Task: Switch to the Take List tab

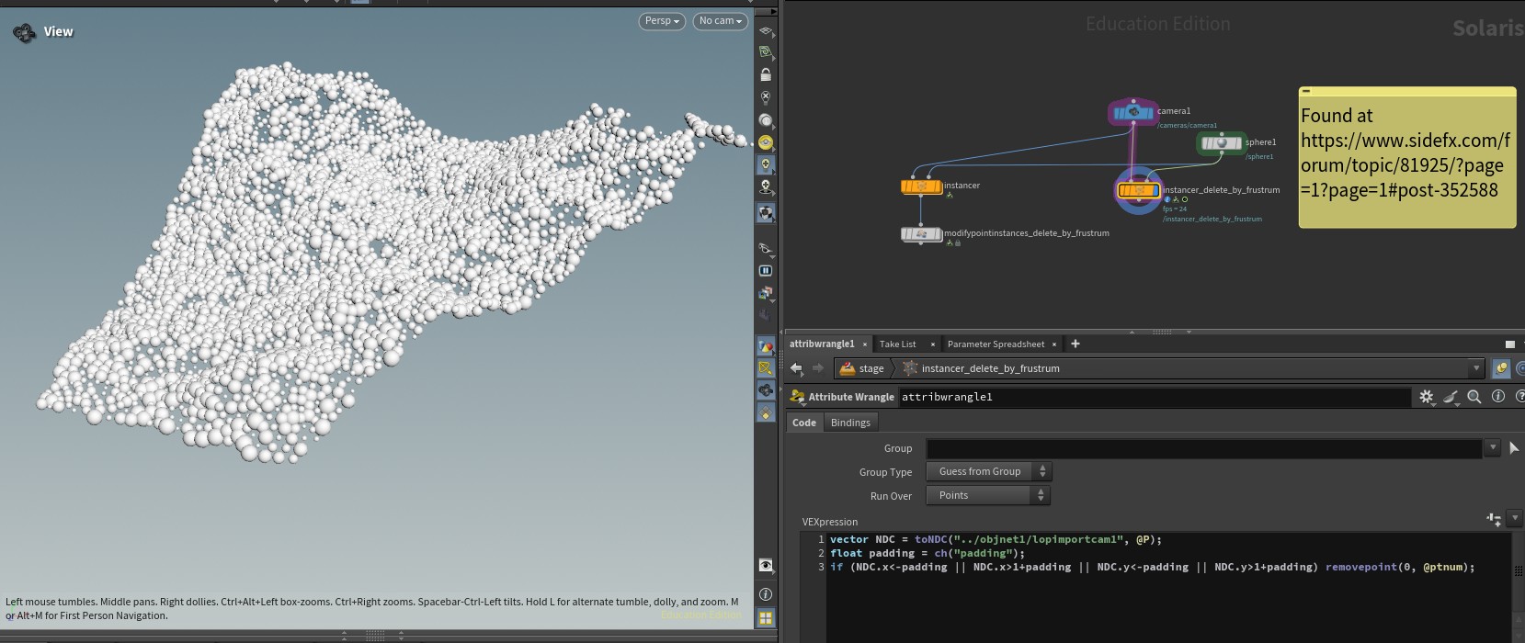Action: [897, 344]
